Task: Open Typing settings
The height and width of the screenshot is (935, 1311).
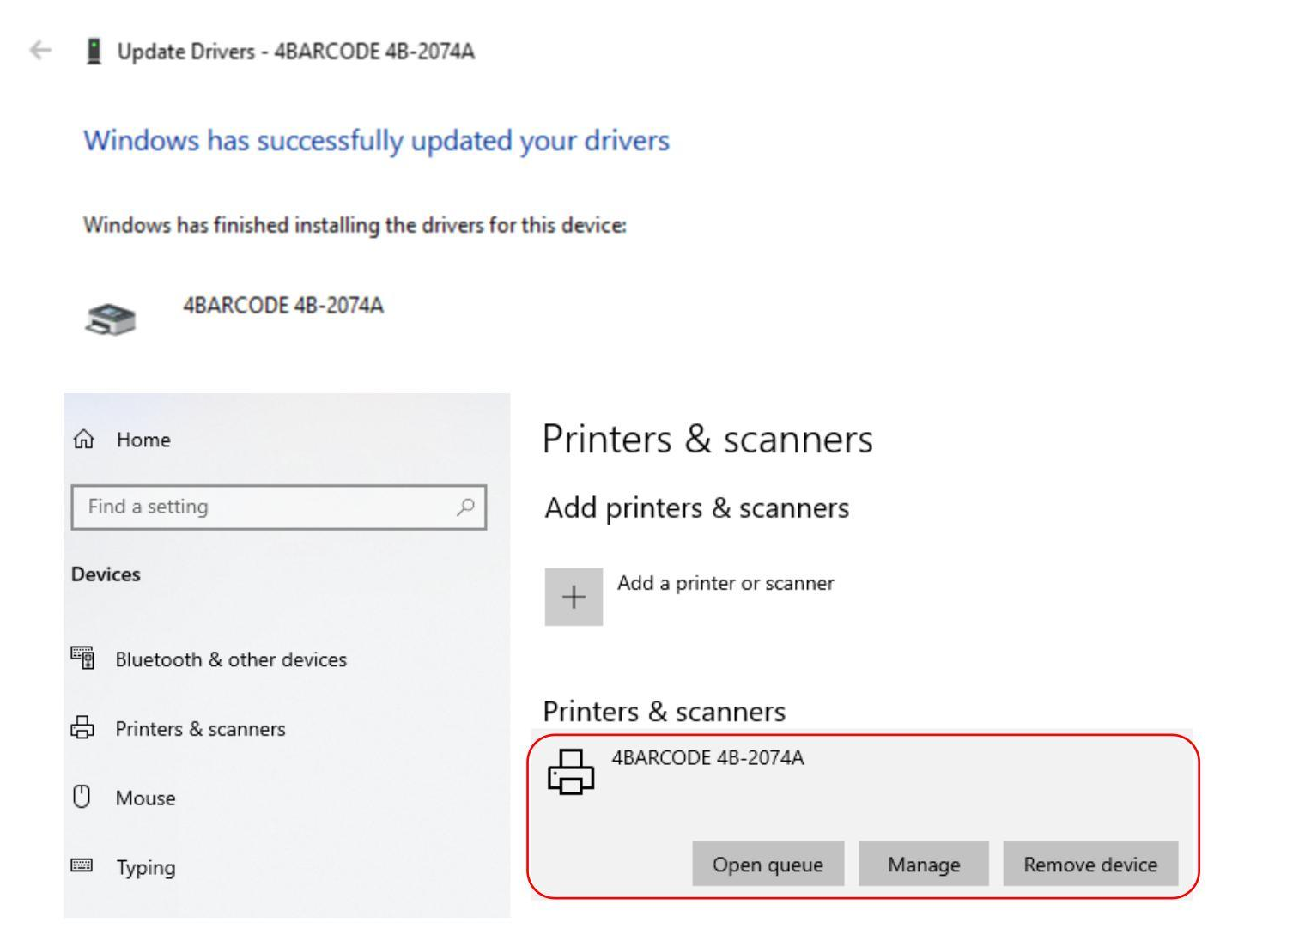Action: pyautogui.click(x=146, y=867)
